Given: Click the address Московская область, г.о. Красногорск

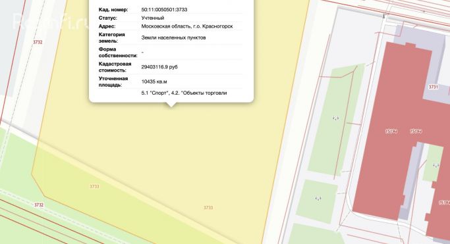Looking at the screenshot, I should coord(187,26).
